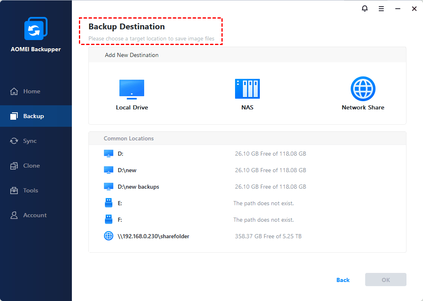Open the notification bell
This screenshot has height=301, width=423.
[x=365, y=8]
